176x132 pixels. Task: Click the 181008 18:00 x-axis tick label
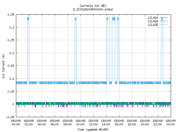(132, 123)
